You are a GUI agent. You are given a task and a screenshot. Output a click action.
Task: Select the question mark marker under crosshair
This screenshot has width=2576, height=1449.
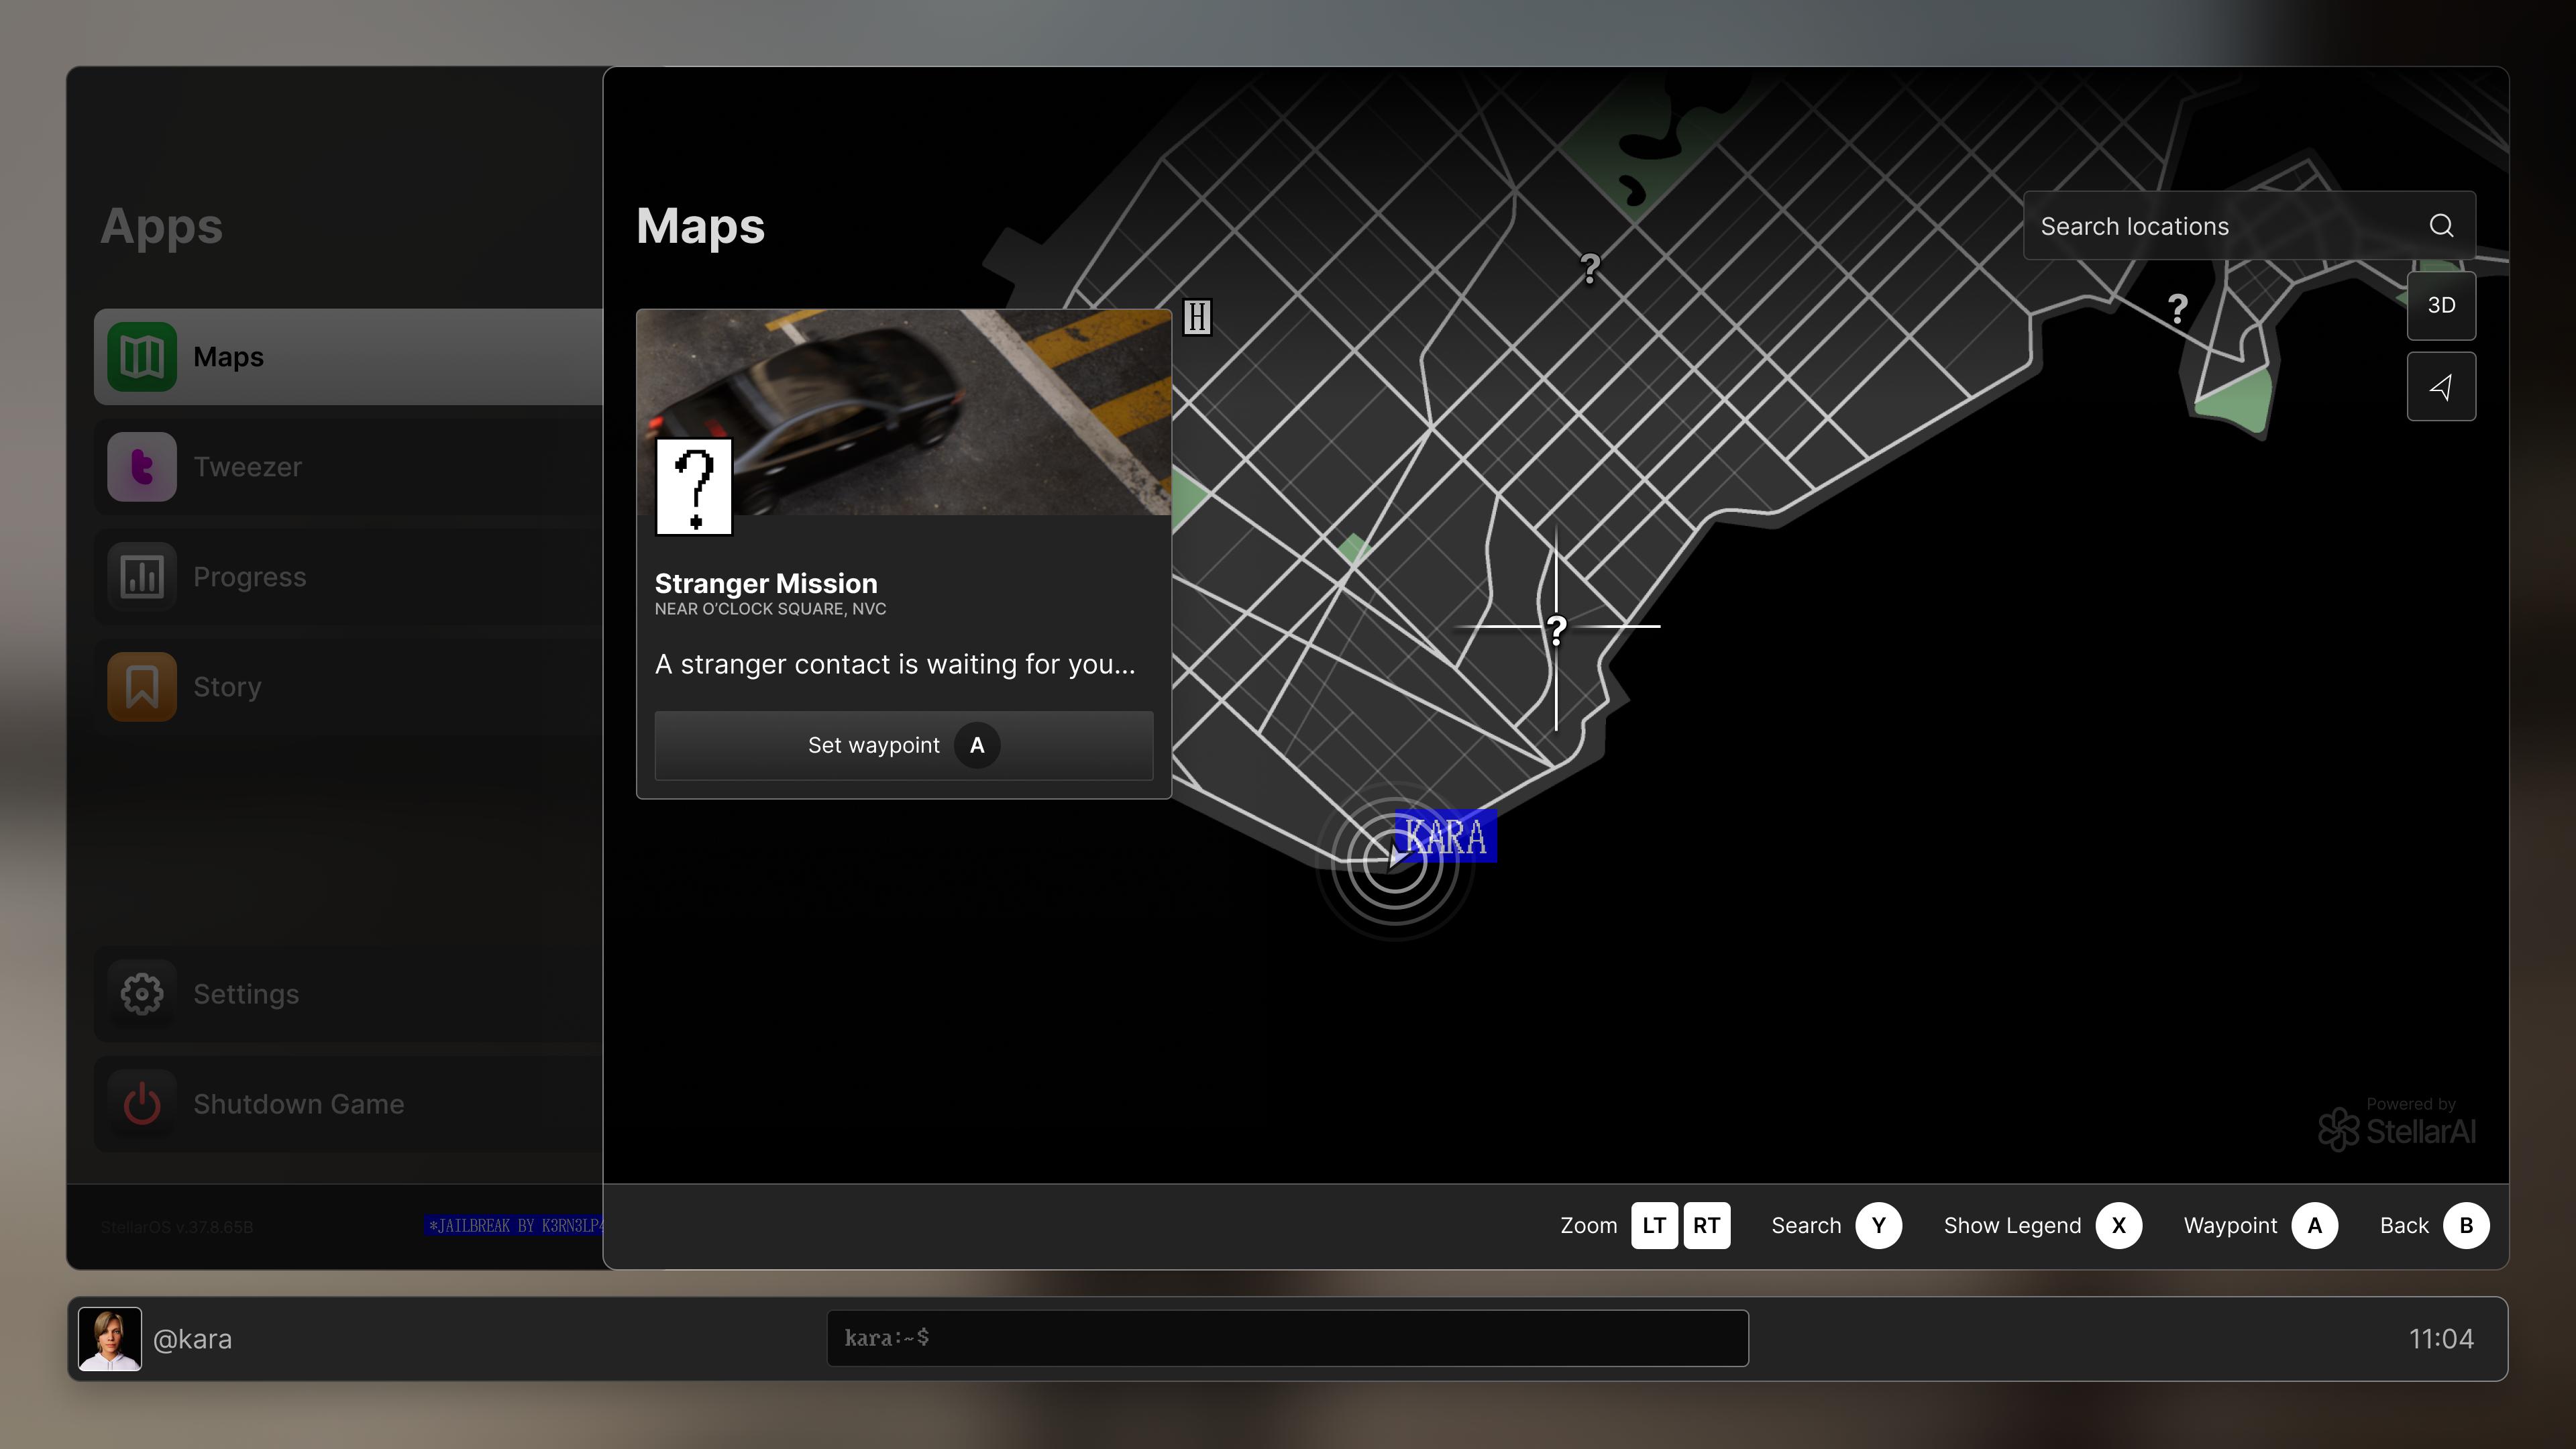click(x=1556, y=629)
